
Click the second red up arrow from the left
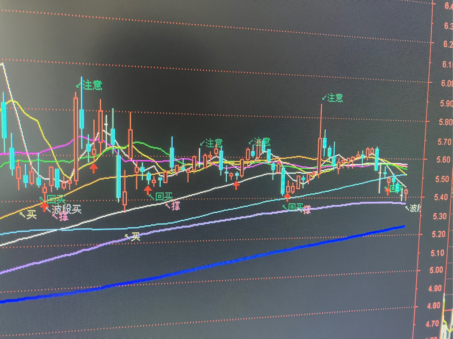pos(93,168)
